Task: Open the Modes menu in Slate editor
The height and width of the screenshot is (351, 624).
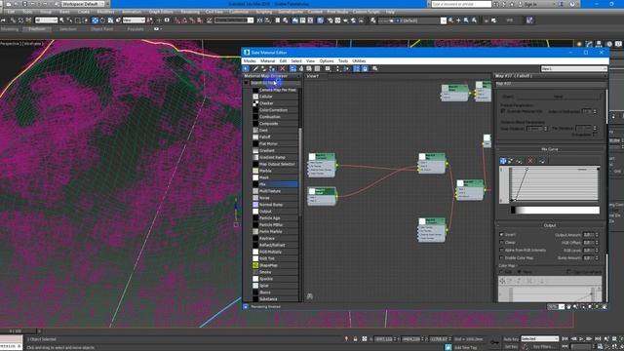Action: [250, 61]
